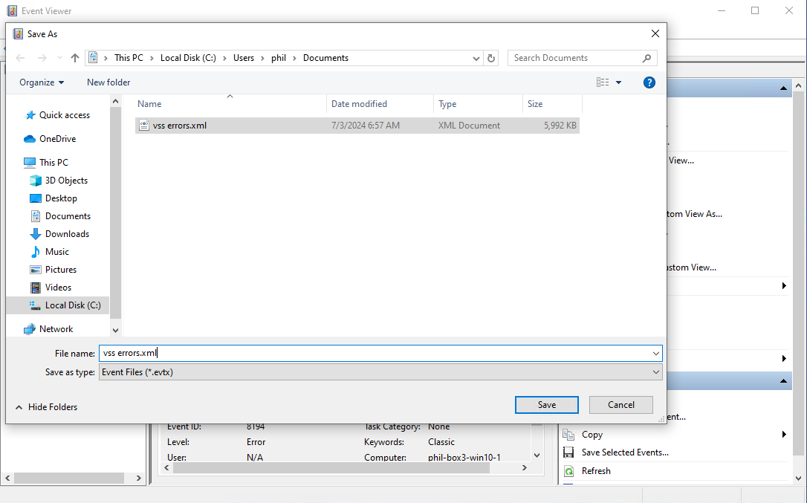
Task: Open the Desktop folder in the tree
Action: click(61, 198)
